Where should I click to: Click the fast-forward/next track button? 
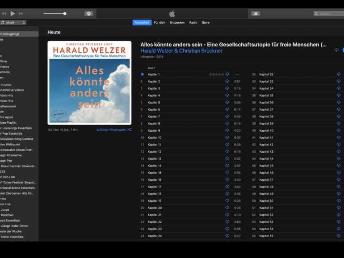21,13
